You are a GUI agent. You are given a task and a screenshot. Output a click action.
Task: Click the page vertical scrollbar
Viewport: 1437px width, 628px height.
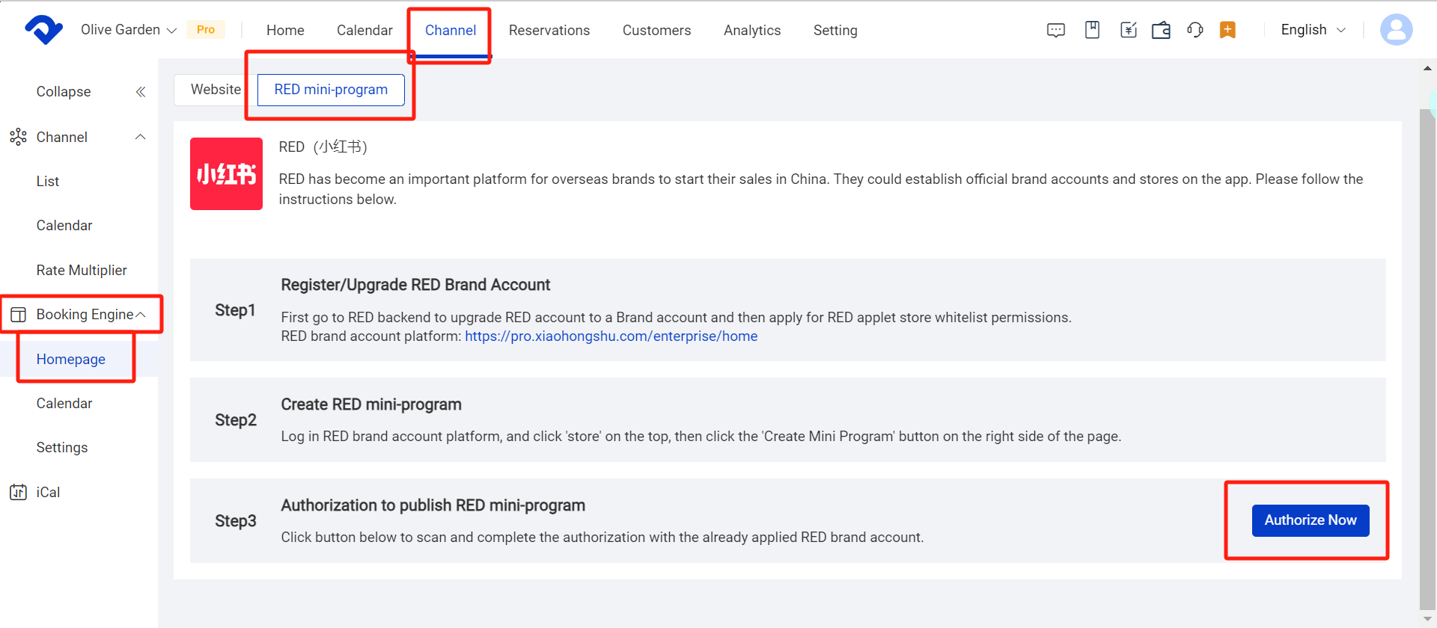(x=1427, y=359)
